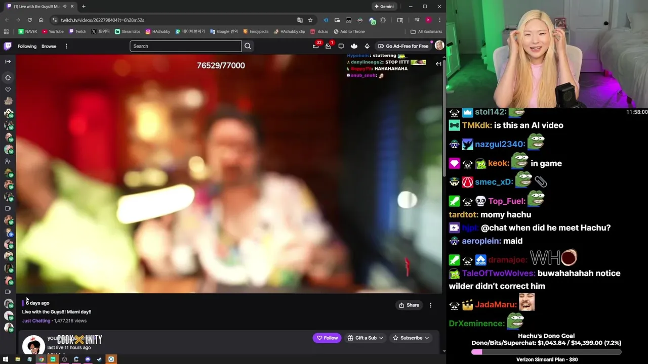Collapse the video chat replay panel arrow

(x=438, y=64)
